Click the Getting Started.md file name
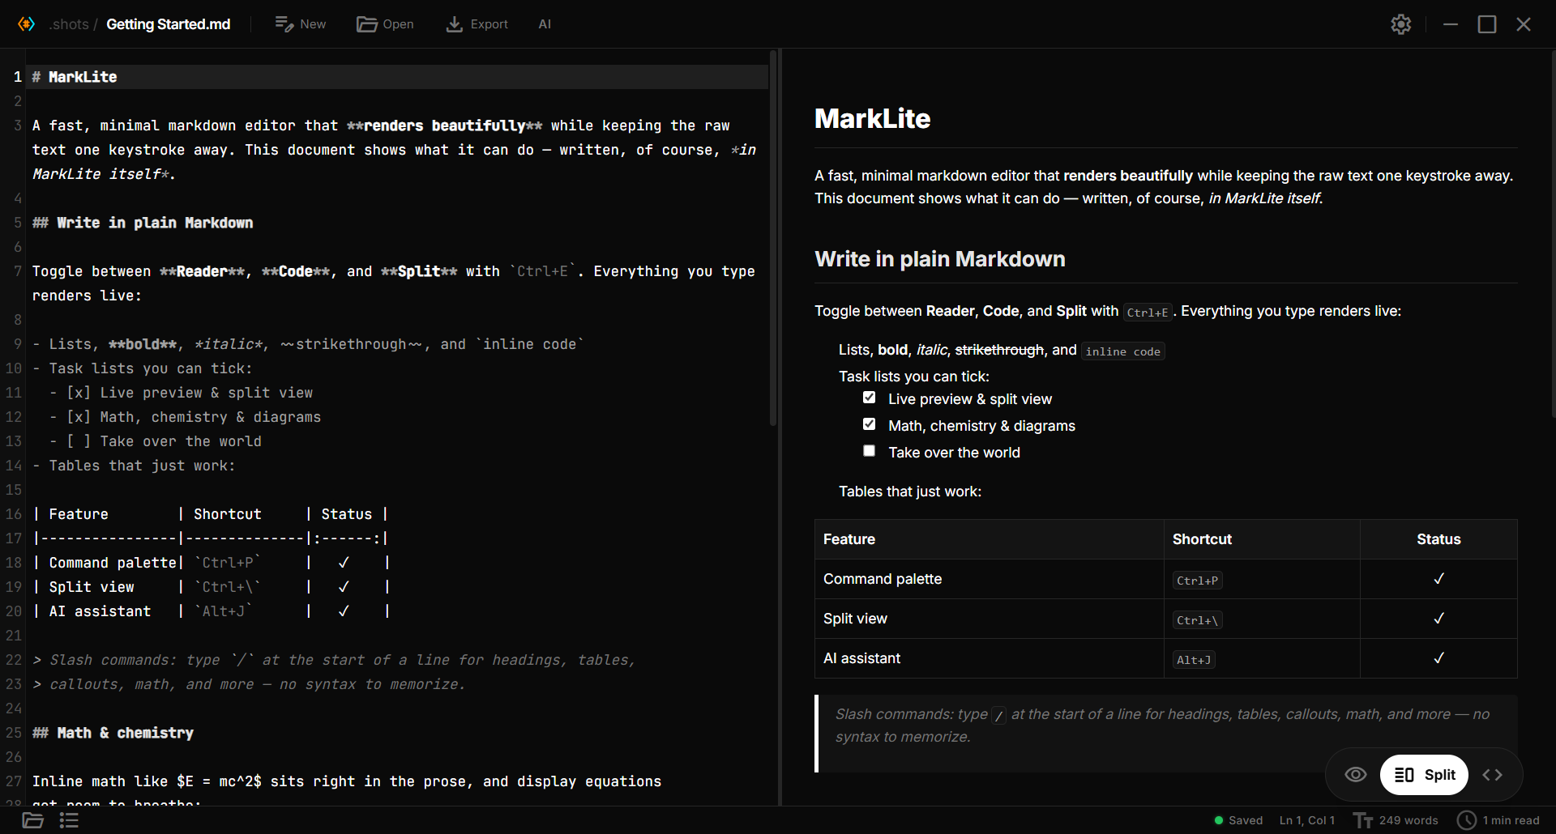This screenshot has height=834, width=1556. point(169,24)
